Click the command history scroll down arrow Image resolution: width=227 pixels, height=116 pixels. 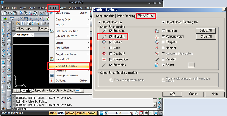[x=154, y=105]
